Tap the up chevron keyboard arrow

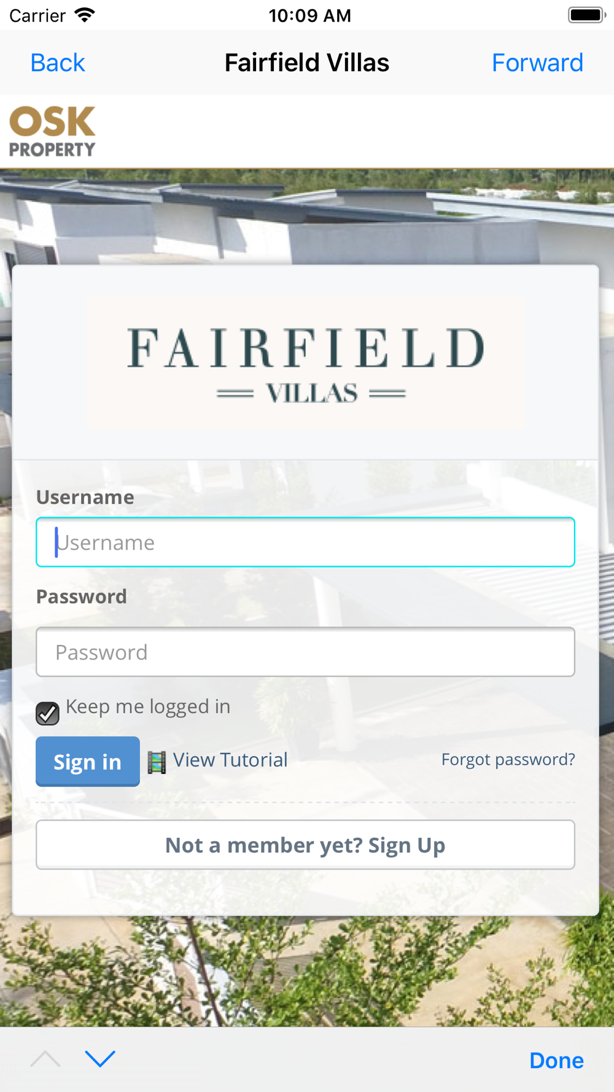pos(45,1058)
